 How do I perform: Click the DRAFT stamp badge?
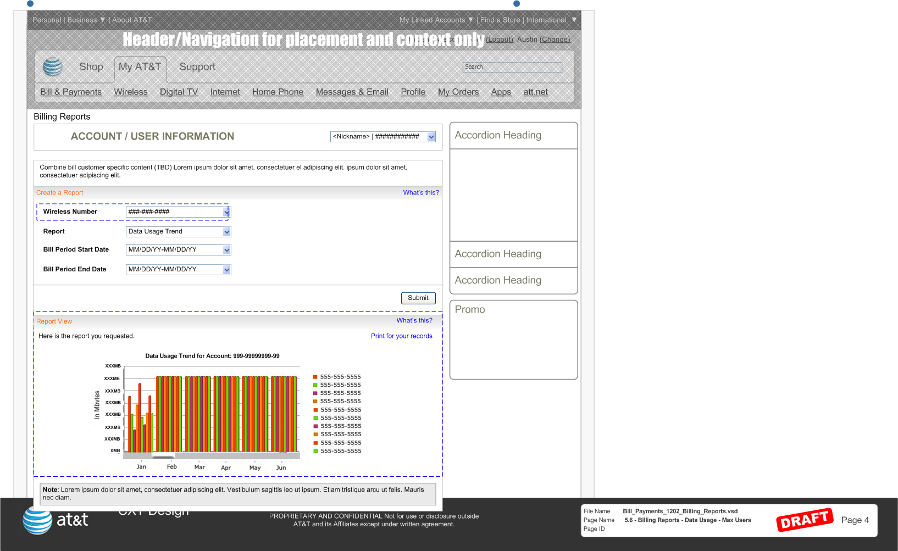[x=804, y=520]
